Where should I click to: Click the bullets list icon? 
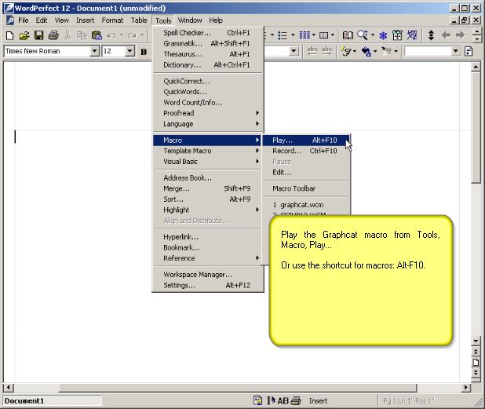pos(282,35)
